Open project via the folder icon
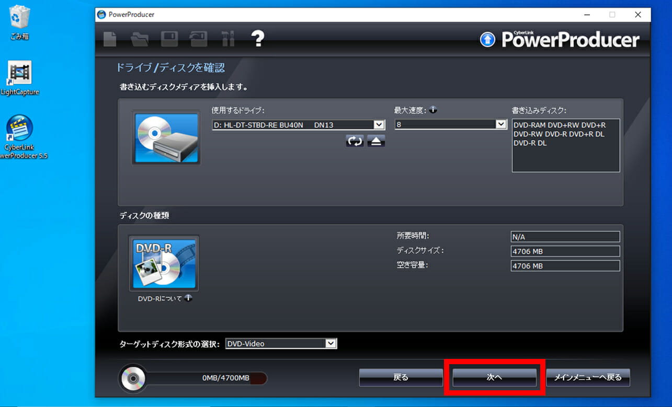 click(140, 39)
